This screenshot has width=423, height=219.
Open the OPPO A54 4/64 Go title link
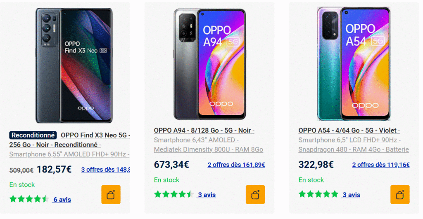click(348, 130)
